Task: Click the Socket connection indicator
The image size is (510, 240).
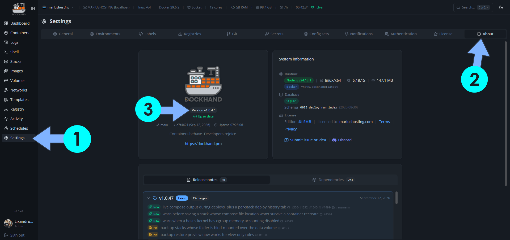Action: coord(194,7)
